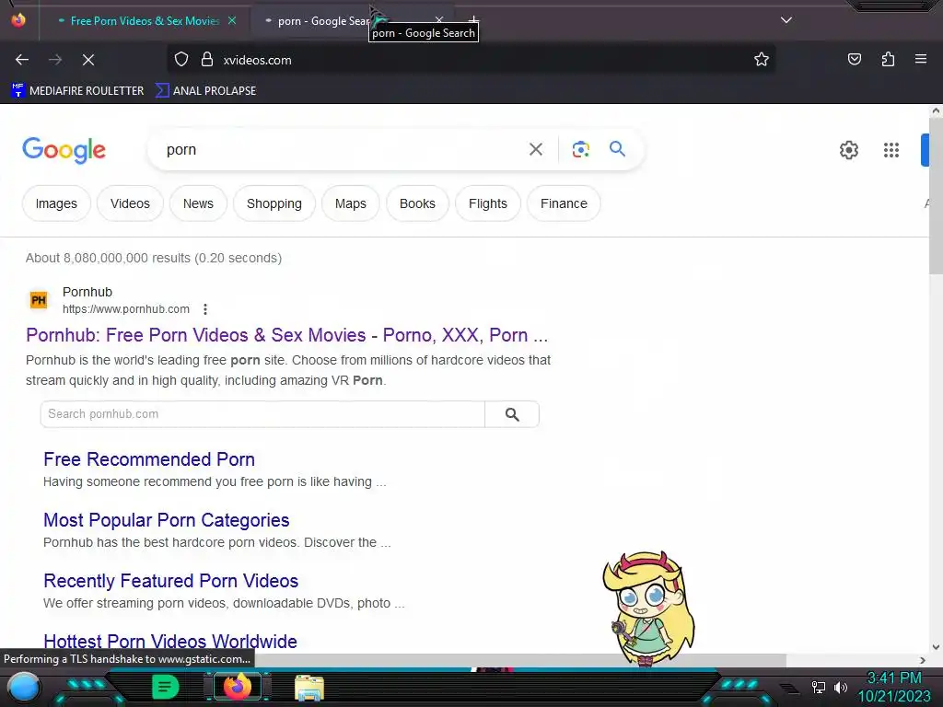This screenshot has width=943, height=707.
Task: Go to the Google homepage logo
Action: 64,150
